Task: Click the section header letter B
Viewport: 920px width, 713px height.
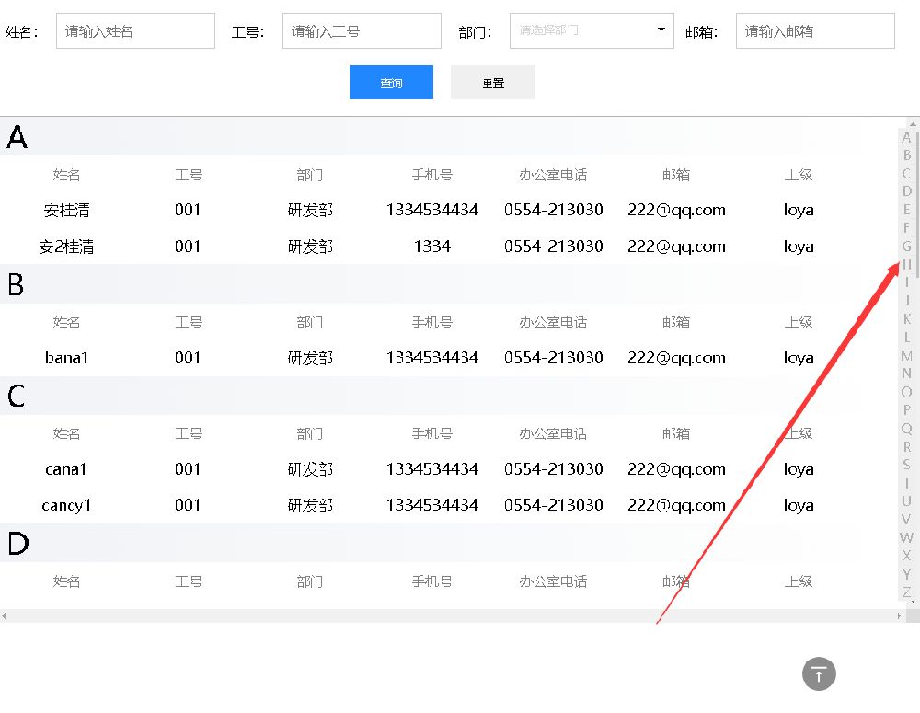Action: [x=15, y=285]
